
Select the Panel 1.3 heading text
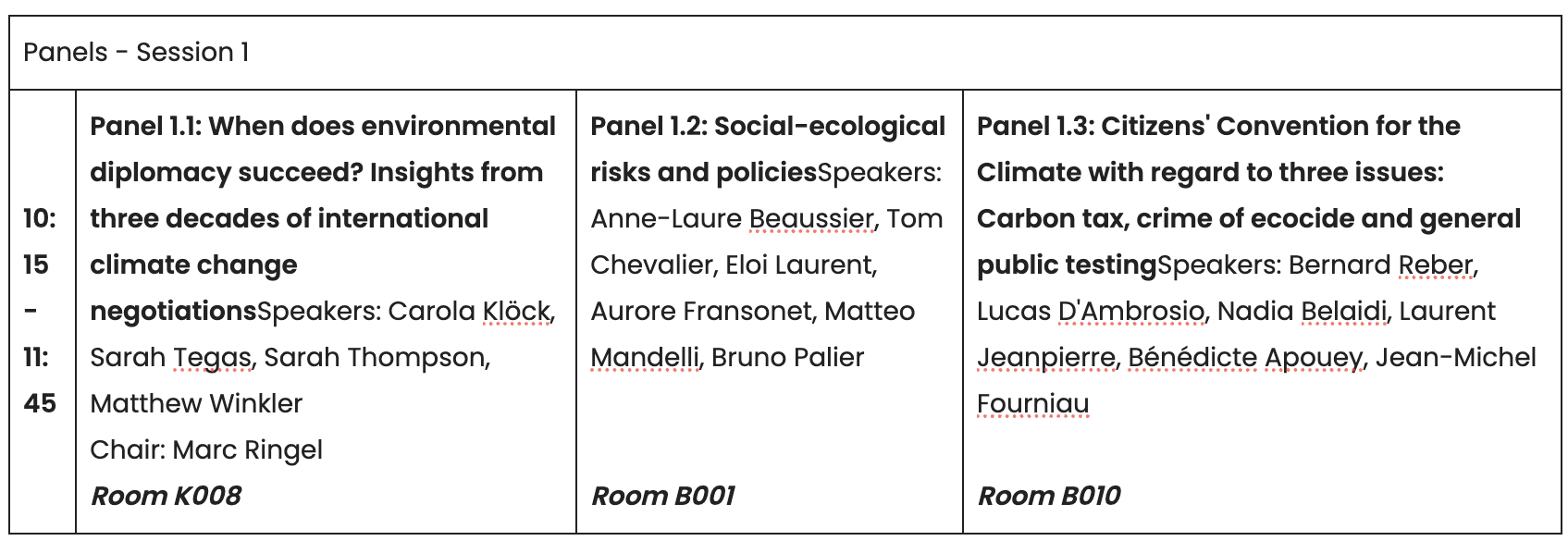tap(1249, 195)
